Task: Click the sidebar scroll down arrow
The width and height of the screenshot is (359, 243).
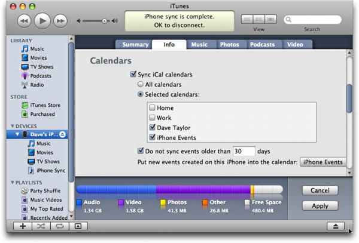Action: [71, 216]
